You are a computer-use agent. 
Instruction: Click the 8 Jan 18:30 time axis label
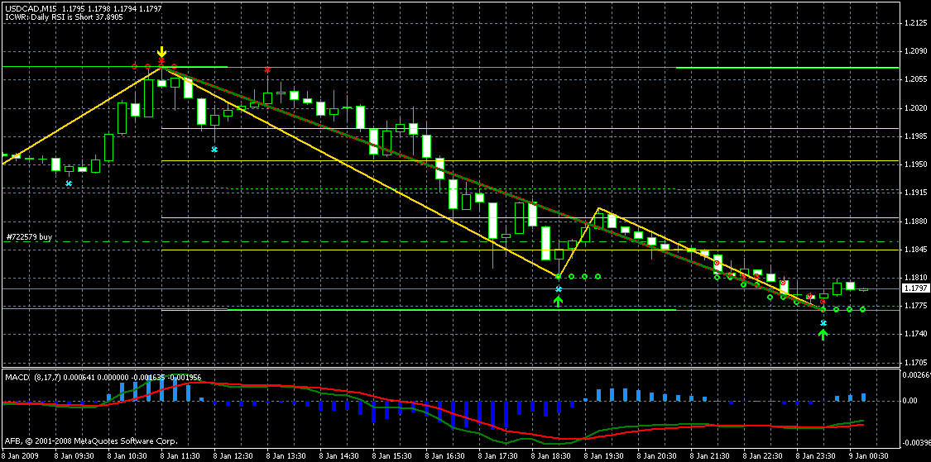coord(552,455)
